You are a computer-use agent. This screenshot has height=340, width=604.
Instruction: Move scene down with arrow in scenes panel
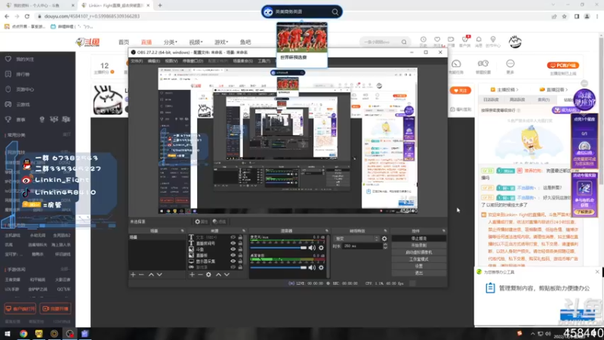point(159,274)
